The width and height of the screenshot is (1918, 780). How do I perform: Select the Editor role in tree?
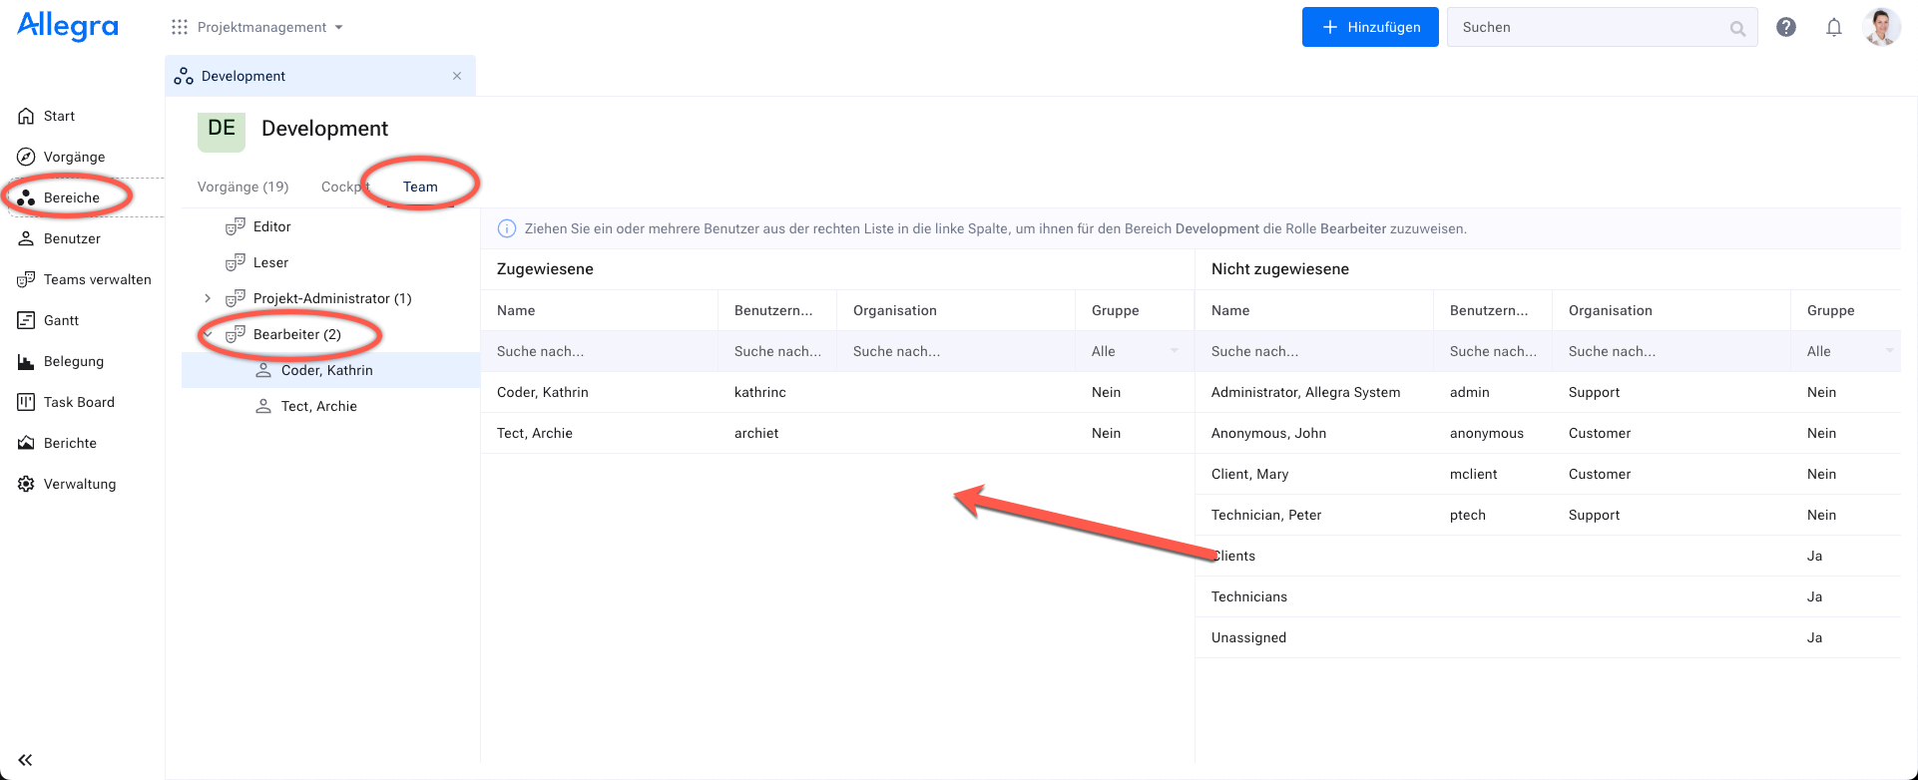pyautogui.click(x=271, y=226)
